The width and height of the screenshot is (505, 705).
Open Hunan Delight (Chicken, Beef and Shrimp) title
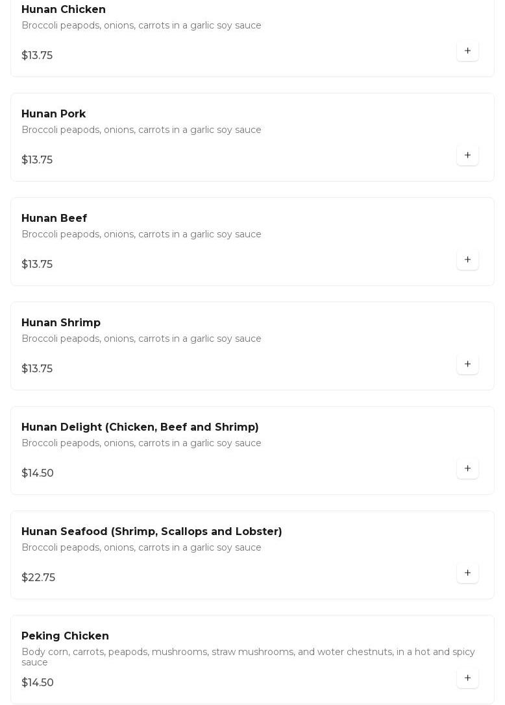coord(140,427)
